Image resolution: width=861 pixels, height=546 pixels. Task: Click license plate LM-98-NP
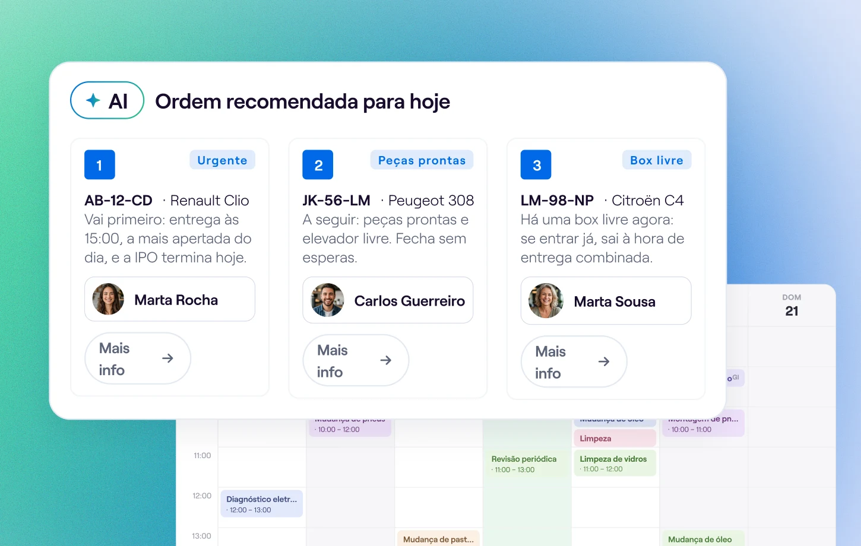(x=557, y=201)
